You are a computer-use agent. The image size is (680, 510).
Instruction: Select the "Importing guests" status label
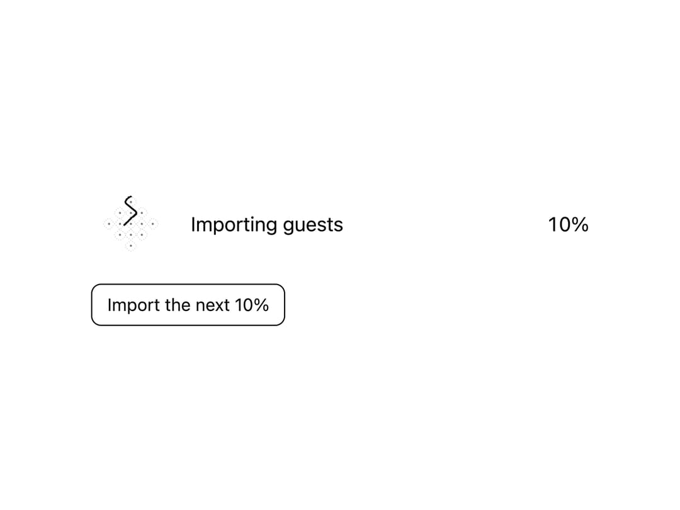point(267,225)
